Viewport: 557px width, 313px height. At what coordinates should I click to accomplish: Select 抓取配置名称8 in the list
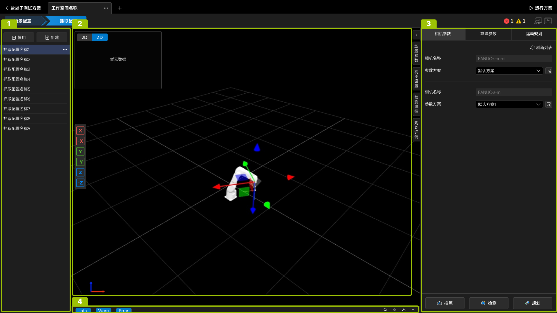click(x=35, y=119)
